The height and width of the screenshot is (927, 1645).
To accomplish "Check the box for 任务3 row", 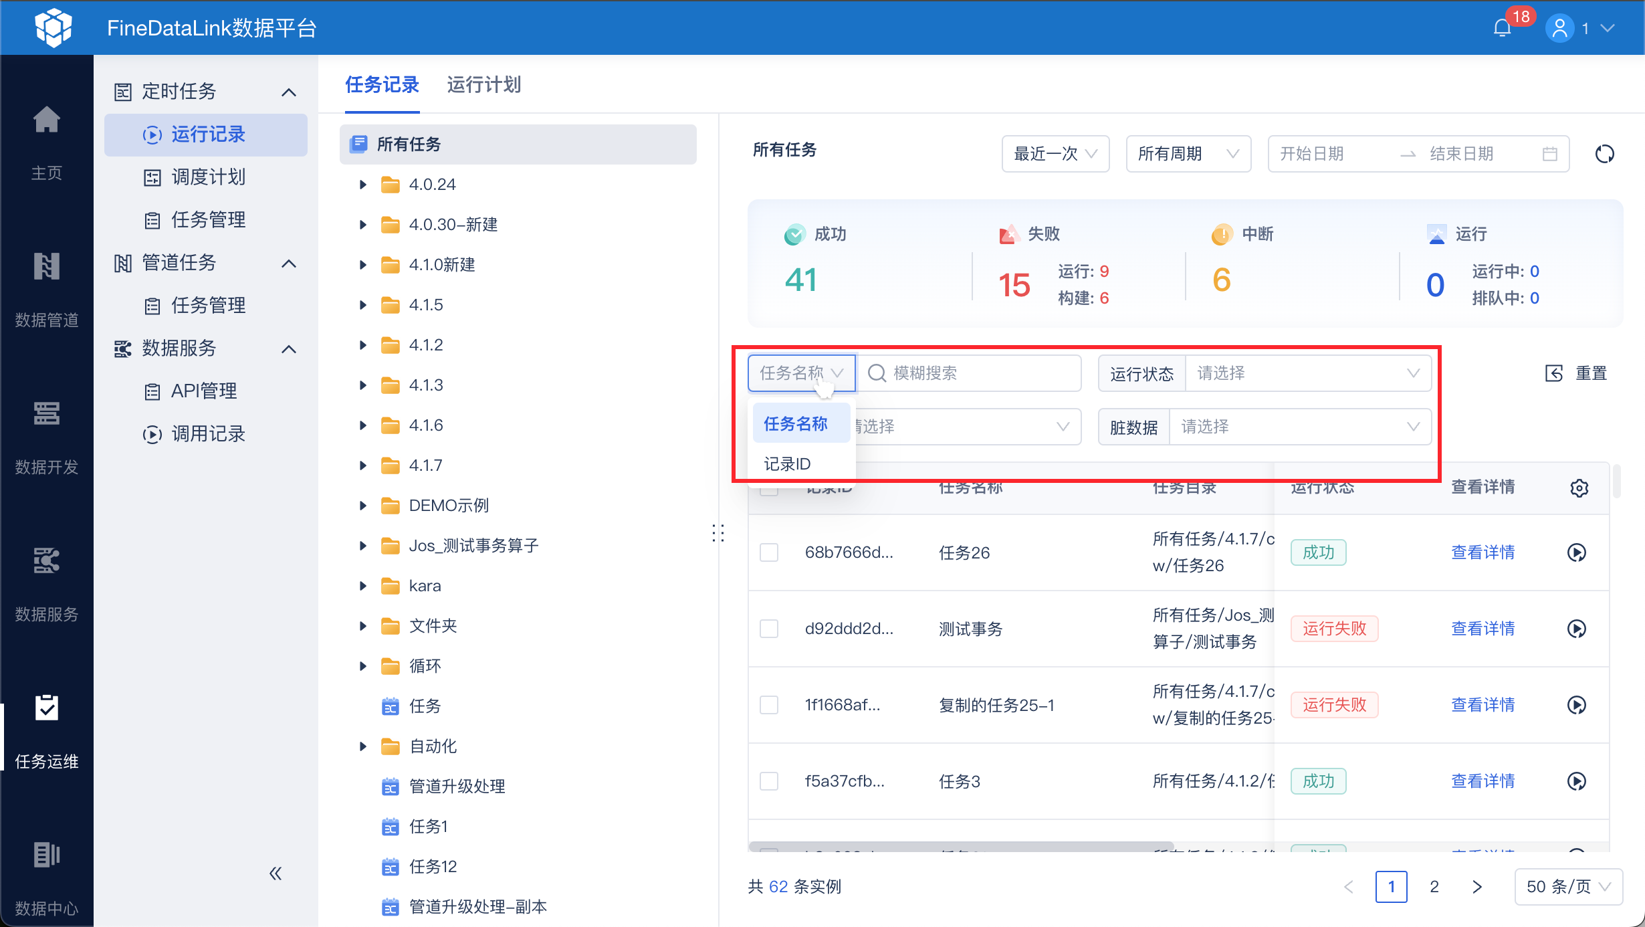I will pyautogui.click(x=769, y=781).
